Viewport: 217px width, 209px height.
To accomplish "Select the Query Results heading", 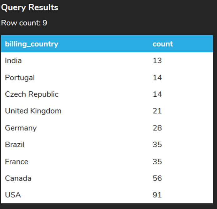I will click(30, 8).
